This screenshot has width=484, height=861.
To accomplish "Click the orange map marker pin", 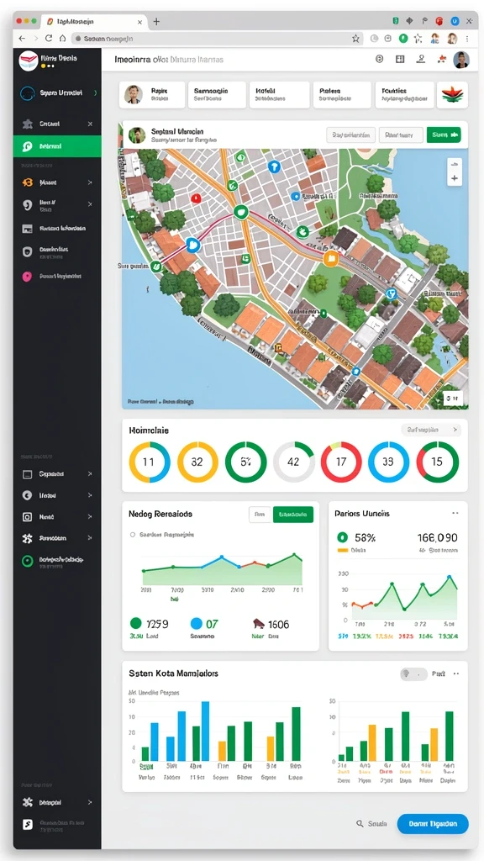I will point(329,258).
